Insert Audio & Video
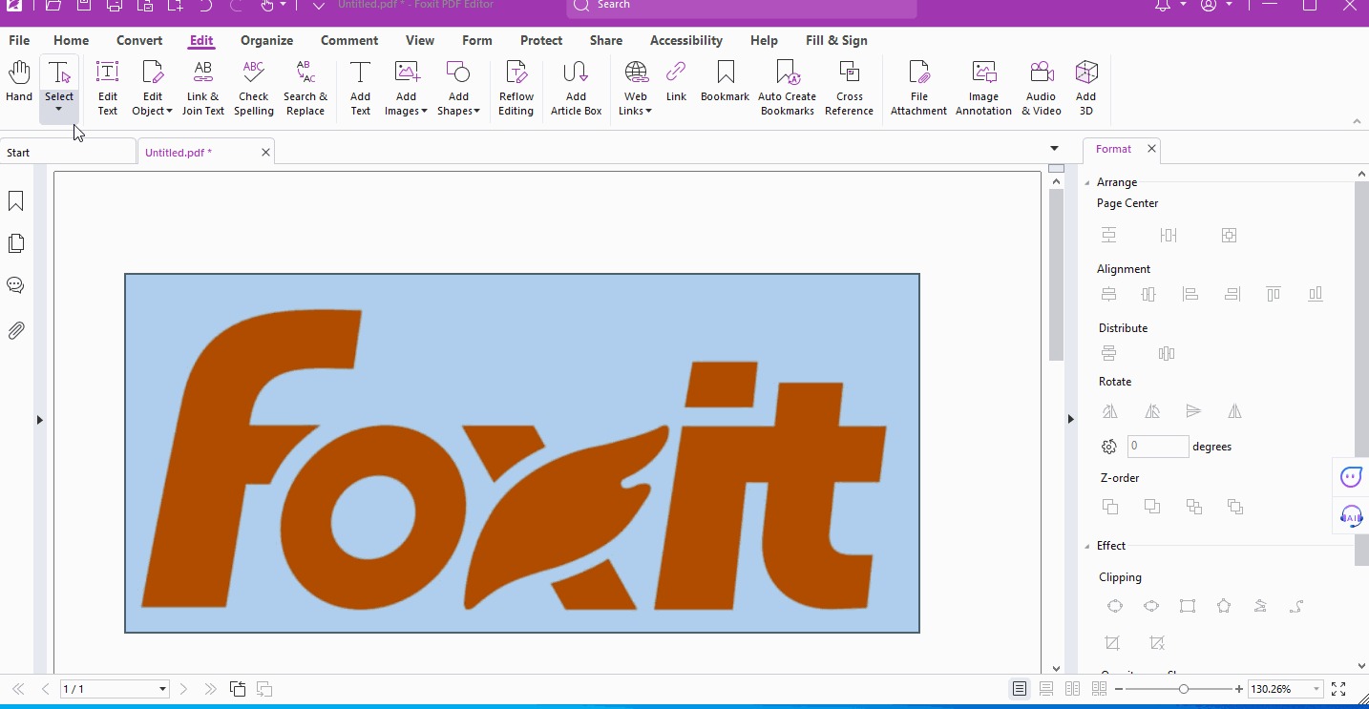This screenshot has width=1369, height=709. click(1041, 89)
